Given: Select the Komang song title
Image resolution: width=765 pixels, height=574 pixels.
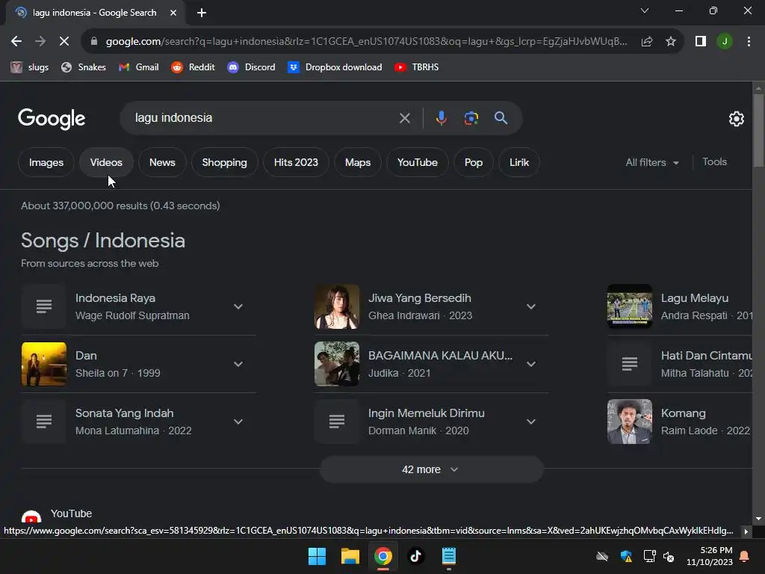Looking at the screenshot, I should [x=683, y=413].
